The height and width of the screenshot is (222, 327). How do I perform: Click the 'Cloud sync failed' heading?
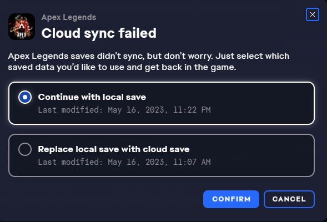coord(99,33)
